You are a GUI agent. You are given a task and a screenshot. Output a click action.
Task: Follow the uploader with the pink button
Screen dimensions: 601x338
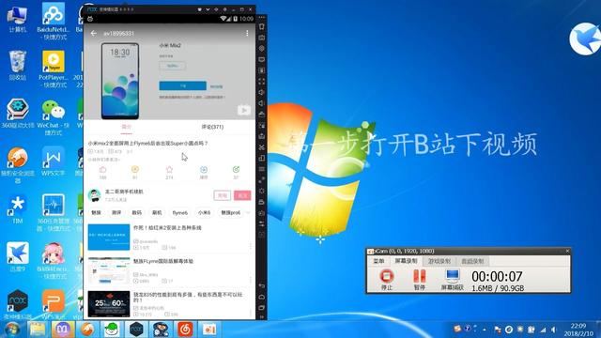click(242, 195)
